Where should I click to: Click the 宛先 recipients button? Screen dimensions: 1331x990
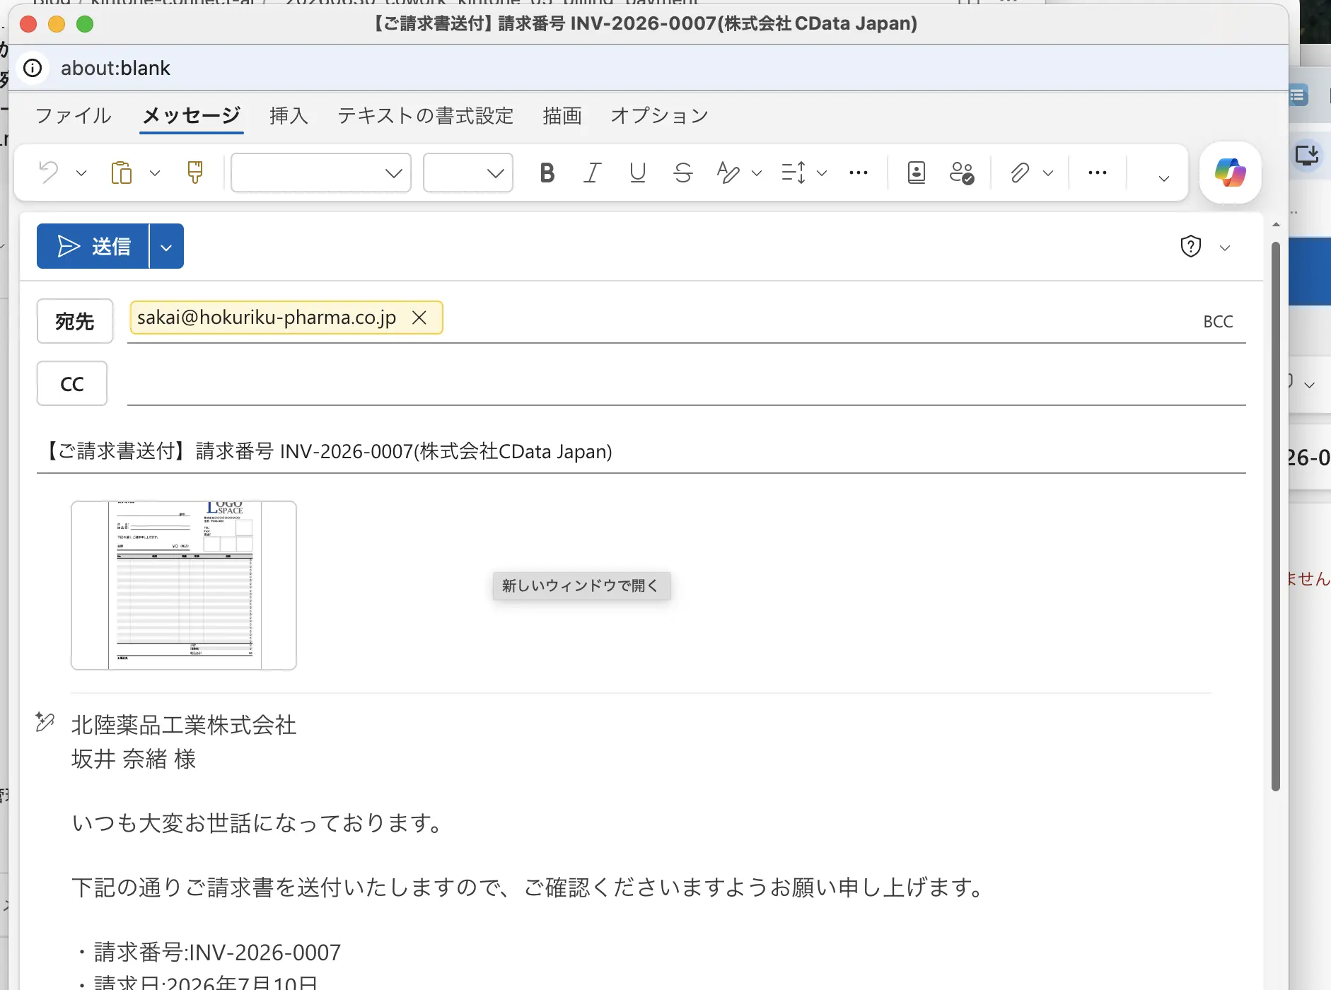click(75, 321)
